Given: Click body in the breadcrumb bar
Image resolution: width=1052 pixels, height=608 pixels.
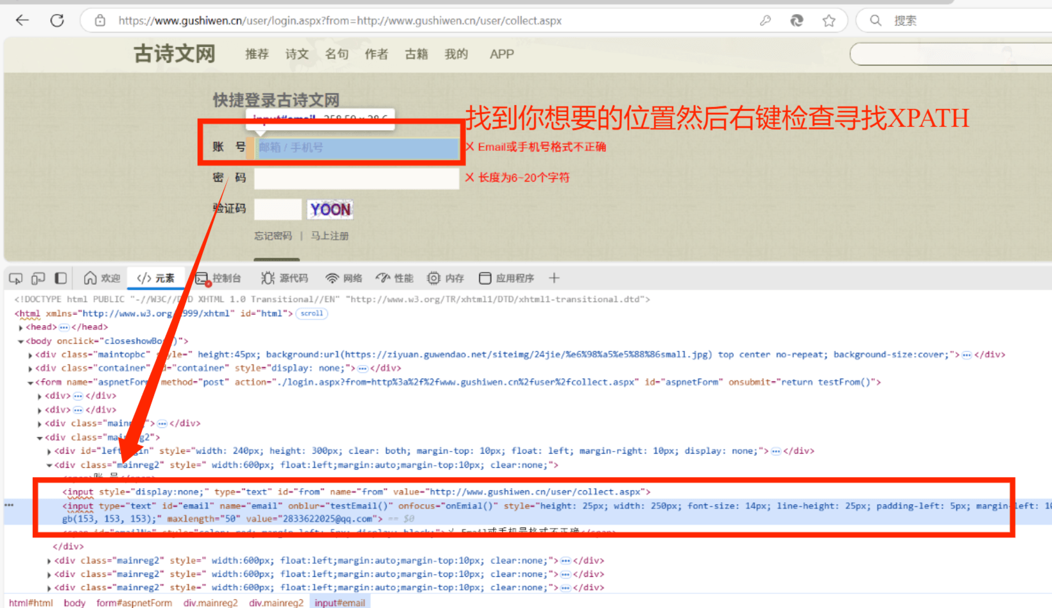Looking at the screenshot, I should coord(74,603).
